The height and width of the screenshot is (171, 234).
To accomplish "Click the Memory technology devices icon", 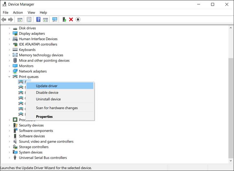I will pos(15,55).
